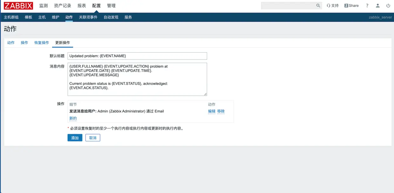Navigate to 模板 section
Image resolution: width=394 pixels, height=193 pixels.
pyautogui.click(x=28, y=17)
